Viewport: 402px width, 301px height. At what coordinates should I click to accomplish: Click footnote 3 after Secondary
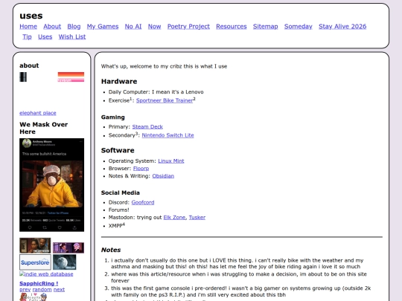[137, 133]
